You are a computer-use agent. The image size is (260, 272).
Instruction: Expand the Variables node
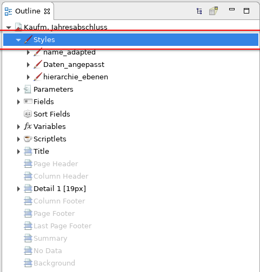[x=18, y=127]
